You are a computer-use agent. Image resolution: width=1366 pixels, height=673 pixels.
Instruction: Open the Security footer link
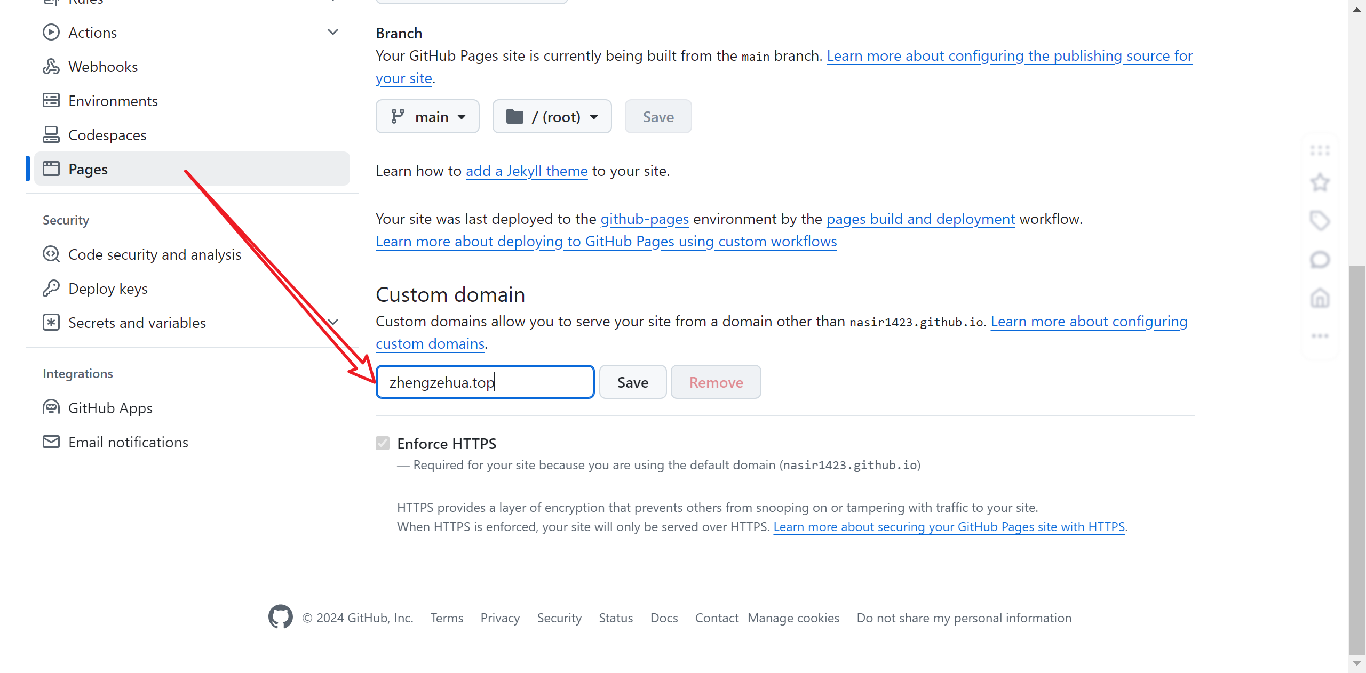(559, 618)
